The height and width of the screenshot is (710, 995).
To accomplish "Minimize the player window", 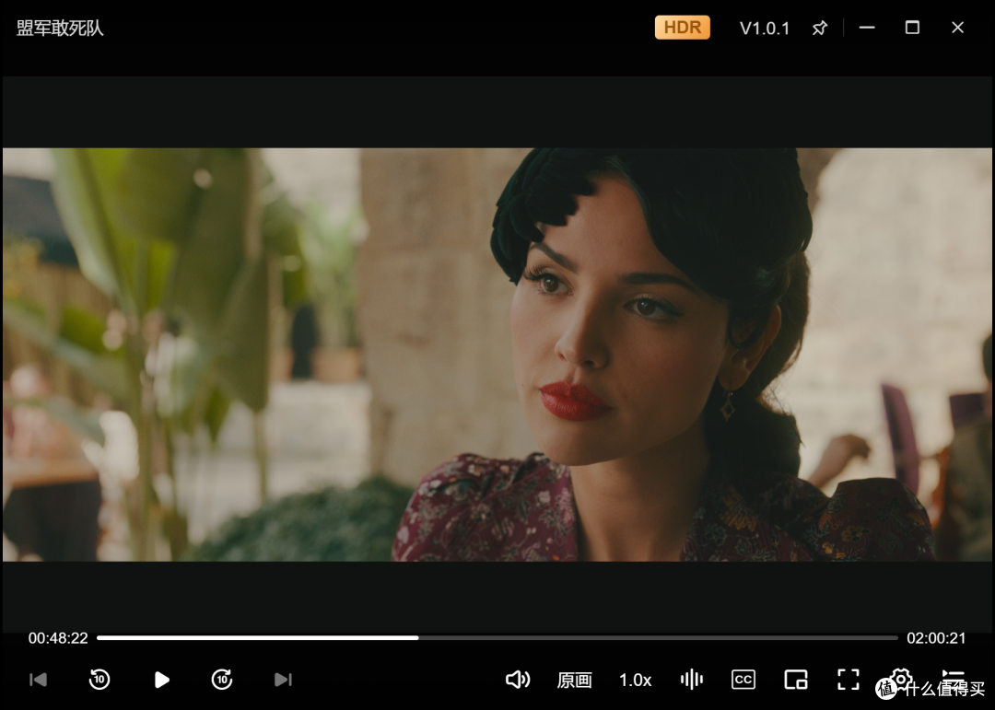I will (x=867, y=28).
